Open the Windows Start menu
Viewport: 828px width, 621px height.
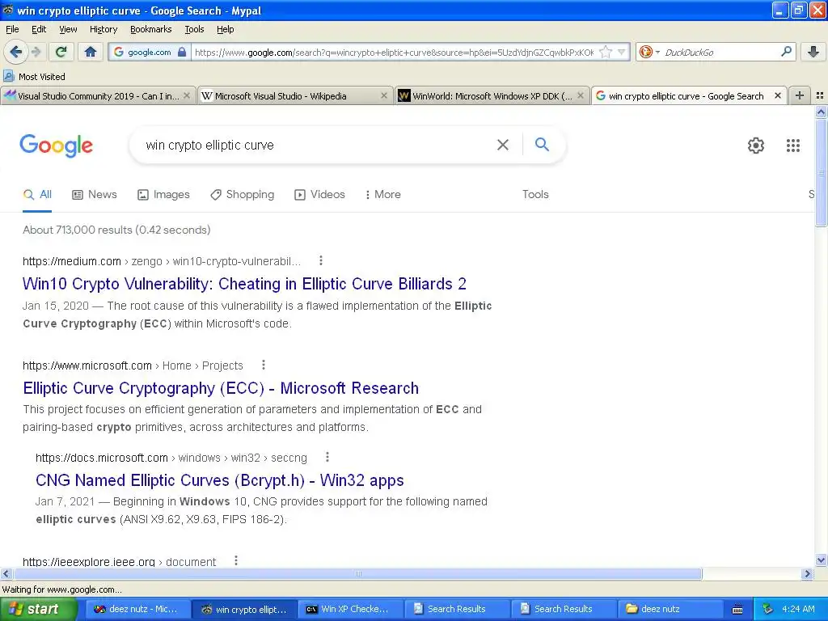click(x=37, y=609)
